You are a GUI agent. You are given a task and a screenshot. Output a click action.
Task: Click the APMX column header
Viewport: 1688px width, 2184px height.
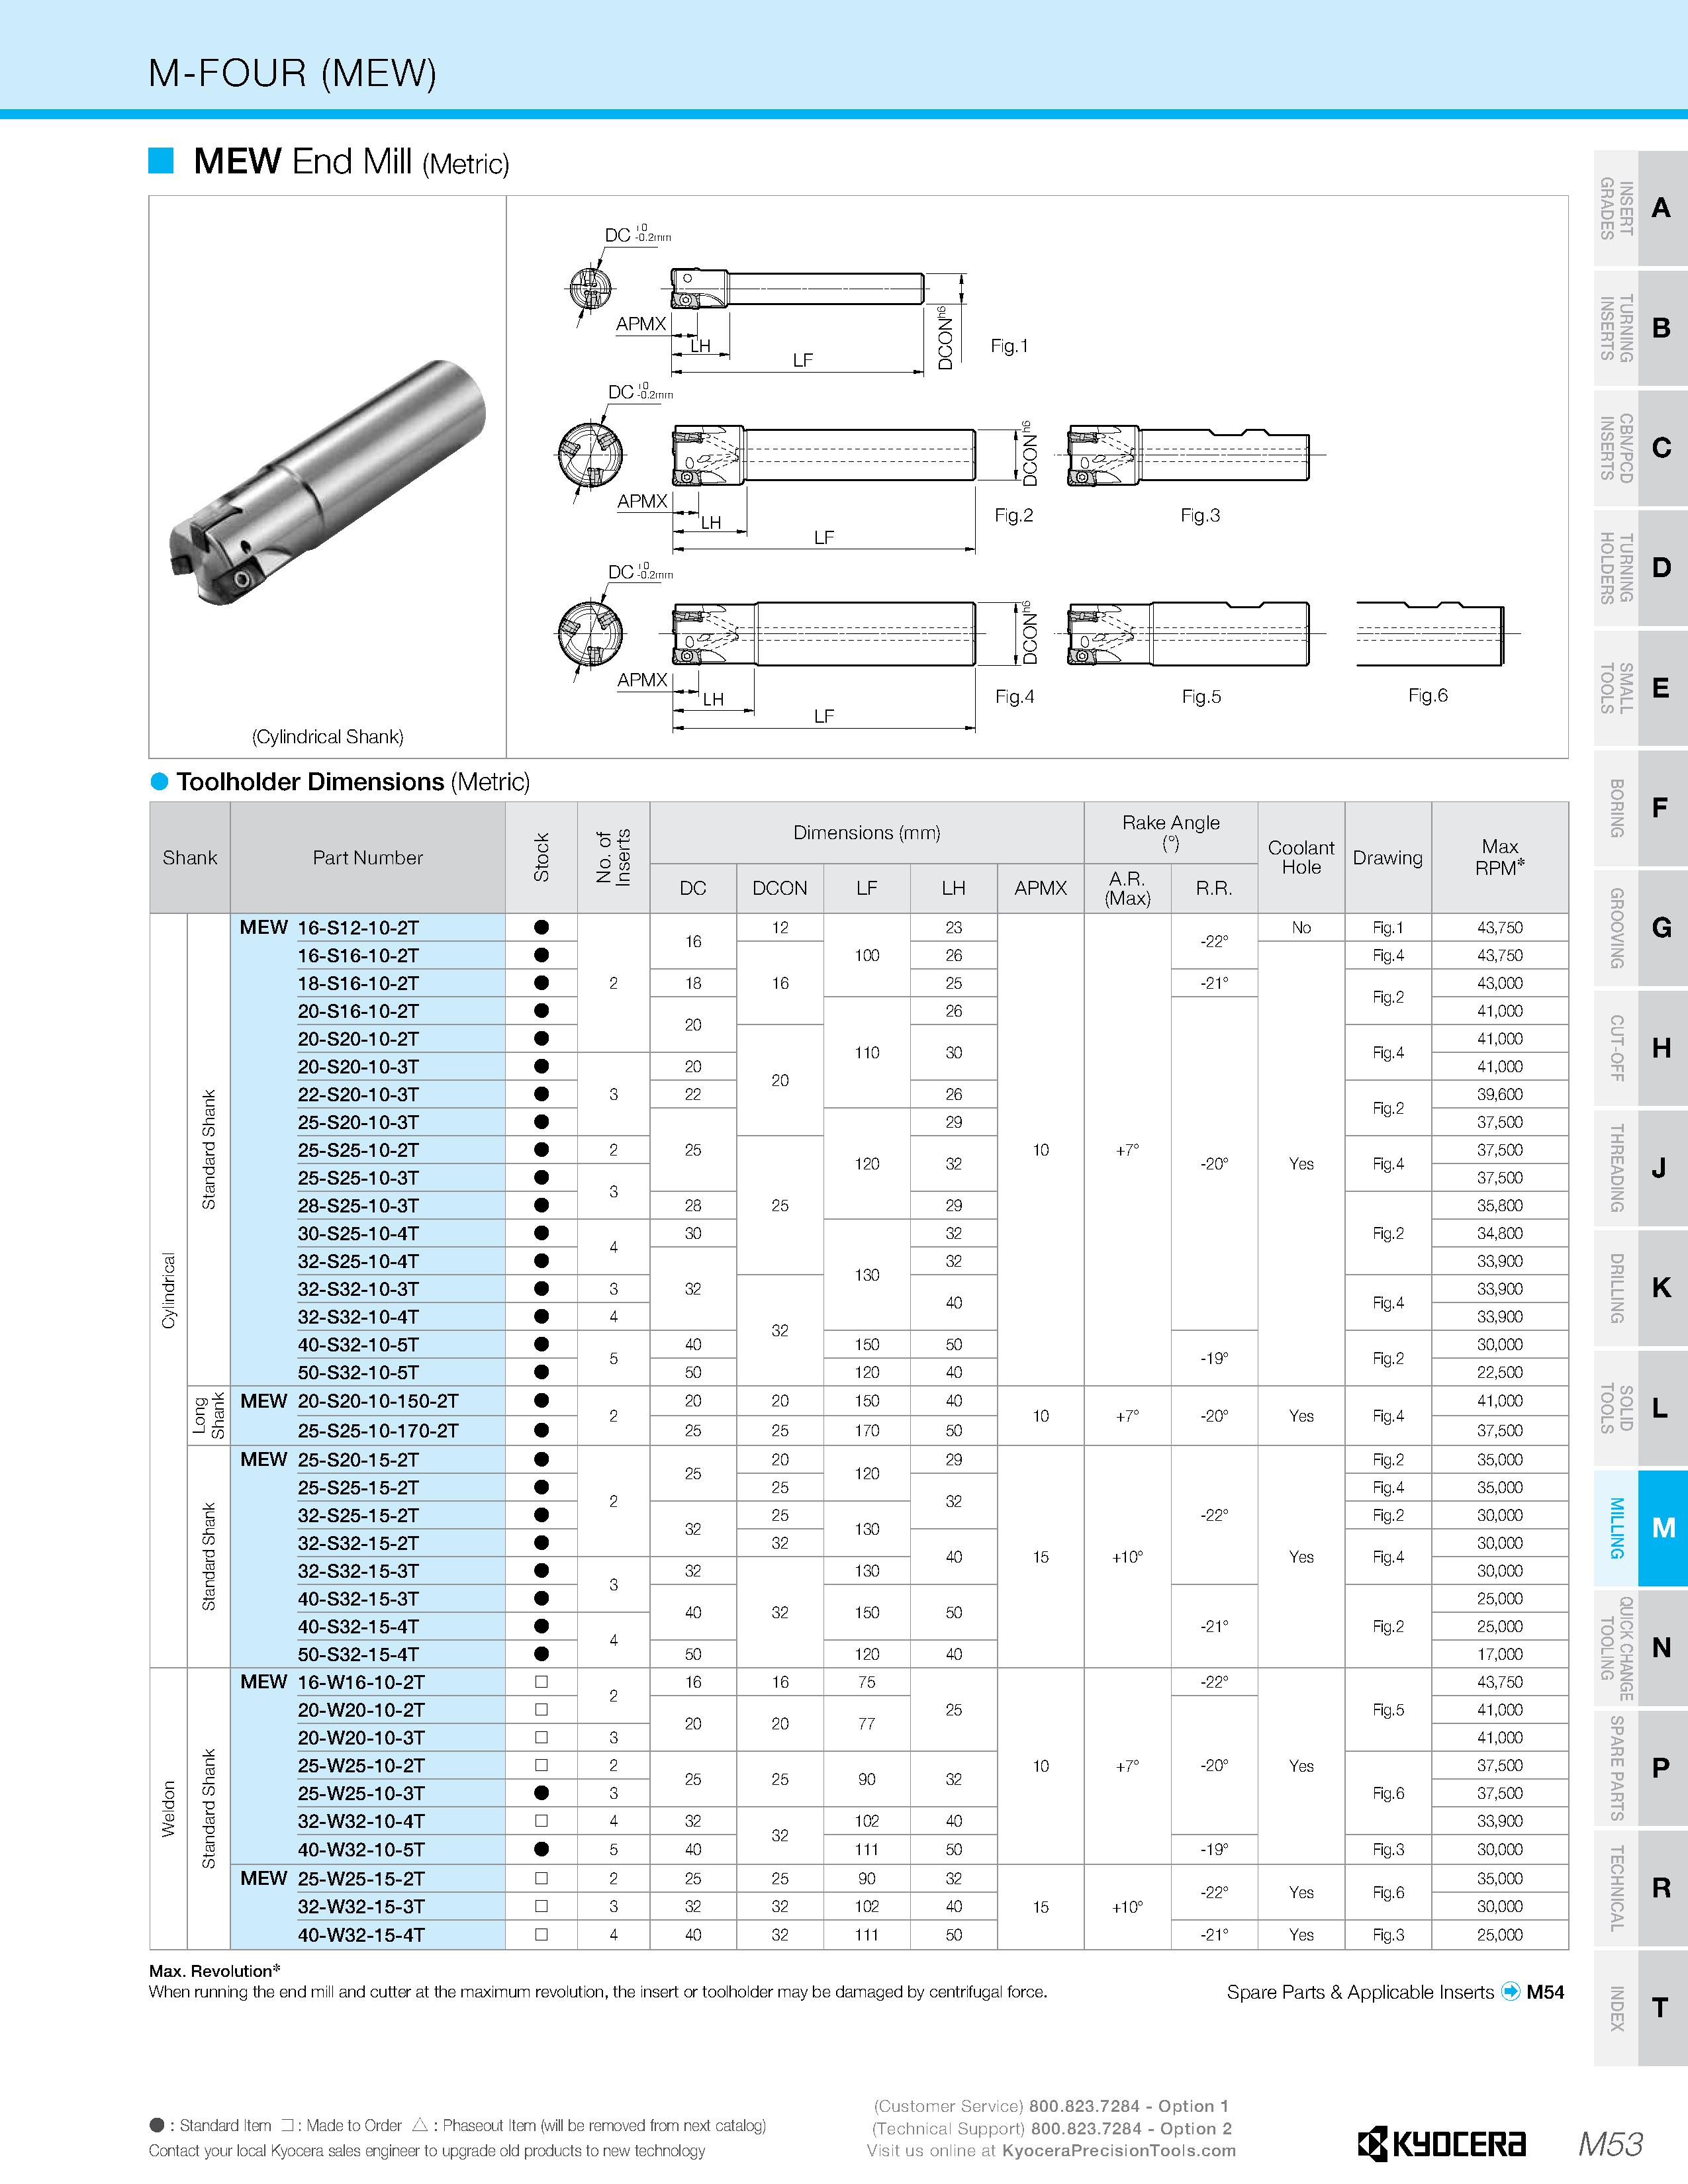(1040, 887)
